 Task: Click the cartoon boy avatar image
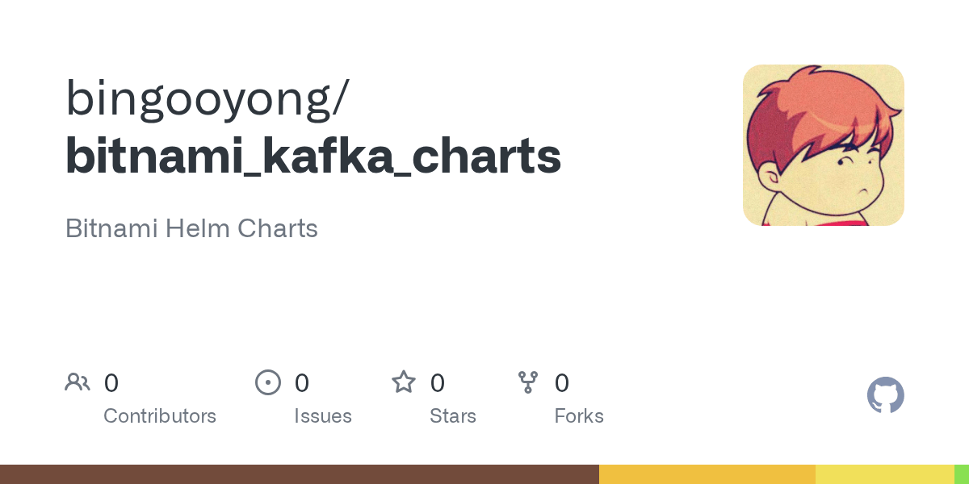tap(824, 145)
